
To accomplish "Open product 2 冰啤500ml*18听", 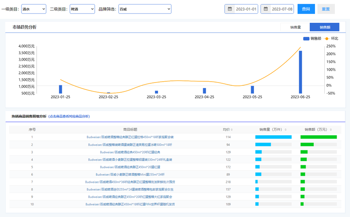I will 130,145.
